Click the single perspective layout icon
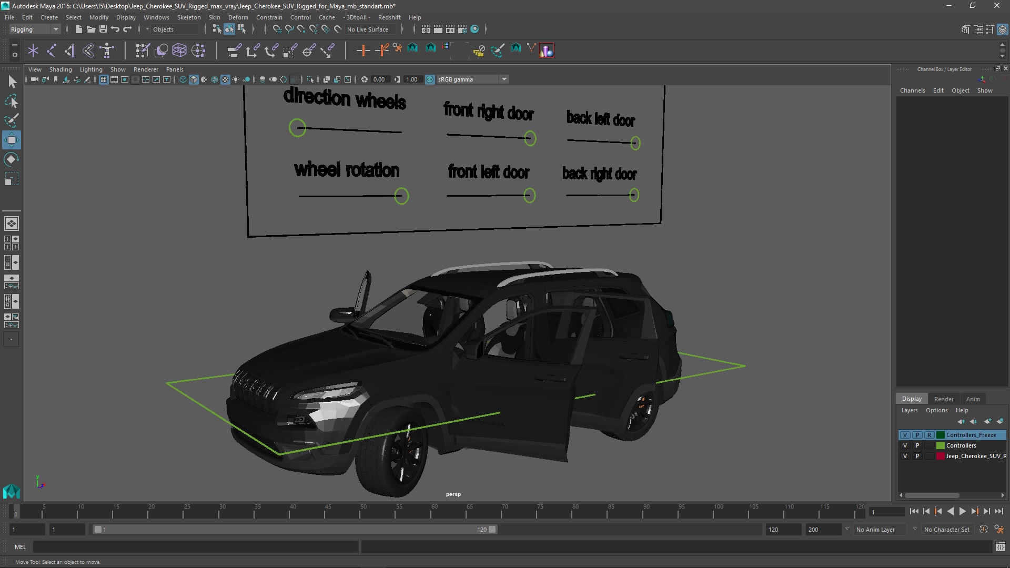The image size is (1010, 568). [11, 224]
